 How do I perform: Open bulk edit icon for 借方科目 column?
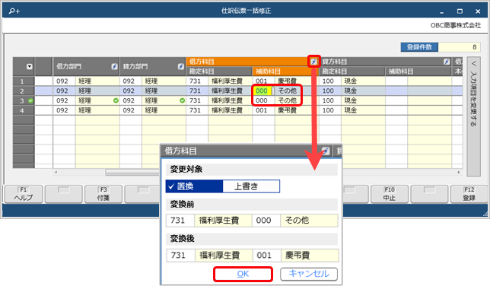click(x=313, y=62)
